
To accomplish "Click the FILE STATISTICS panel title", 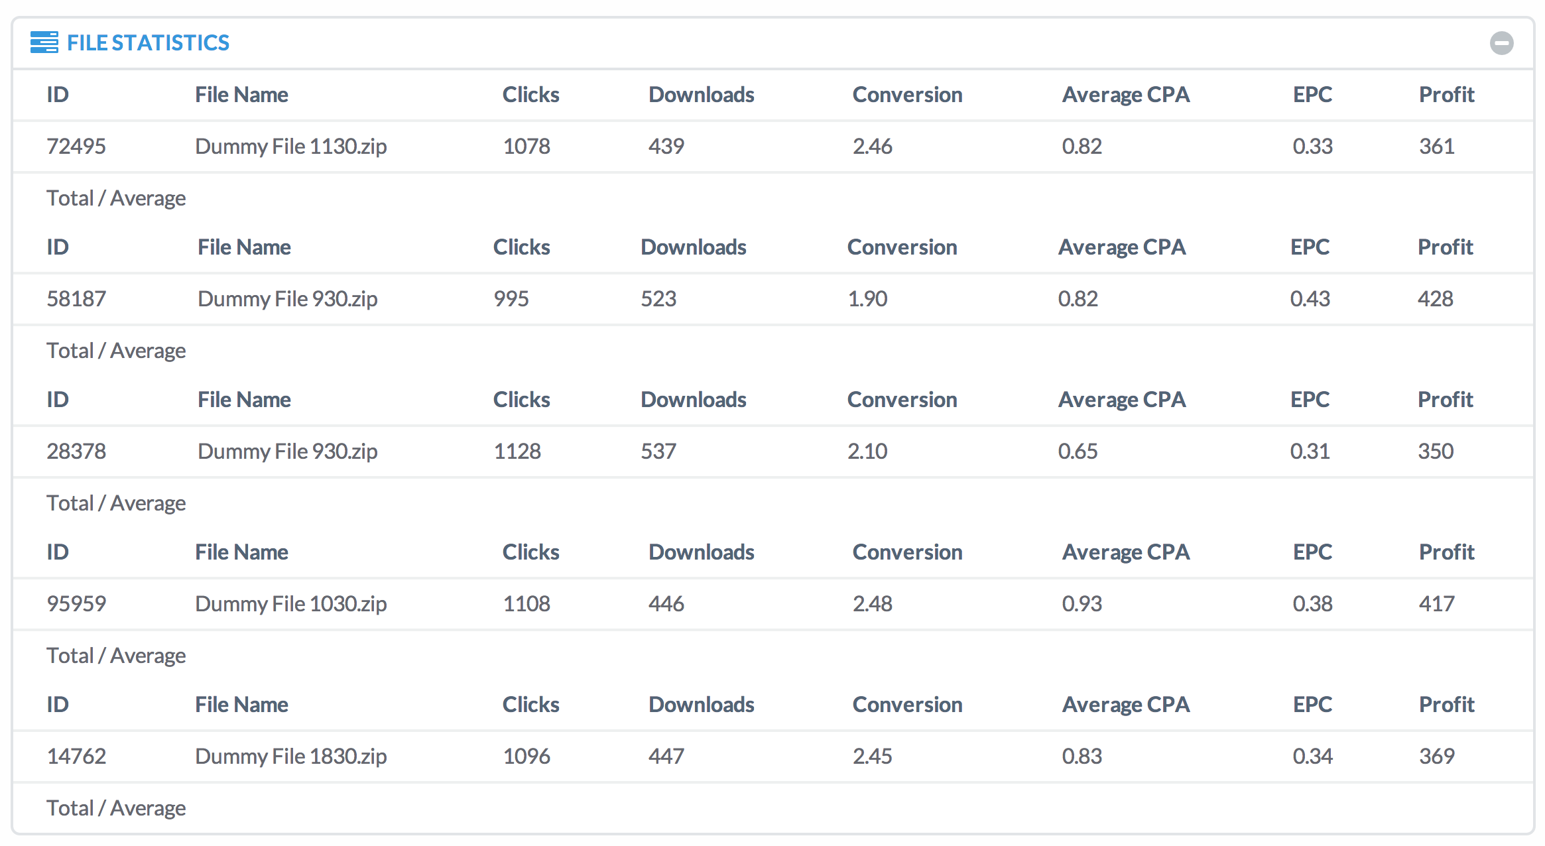I will pyautogui.click(x=148, y=42).
